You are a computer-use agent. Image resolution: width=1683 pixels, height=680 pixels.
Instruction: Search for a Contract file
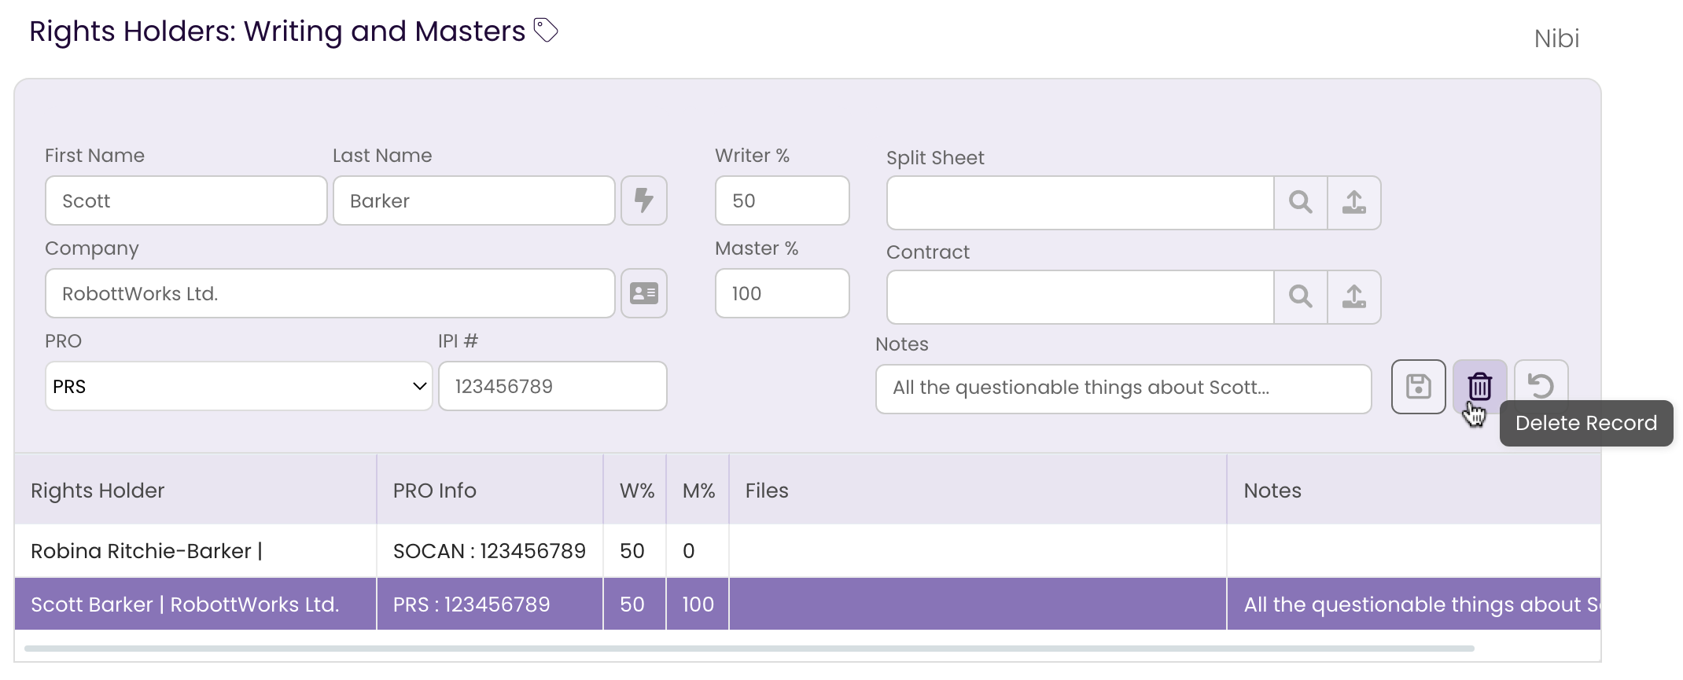(x=1301, y=297)
